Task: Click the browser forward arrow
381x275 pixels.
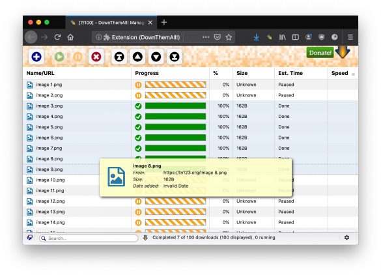Action: tap(44, 37)
